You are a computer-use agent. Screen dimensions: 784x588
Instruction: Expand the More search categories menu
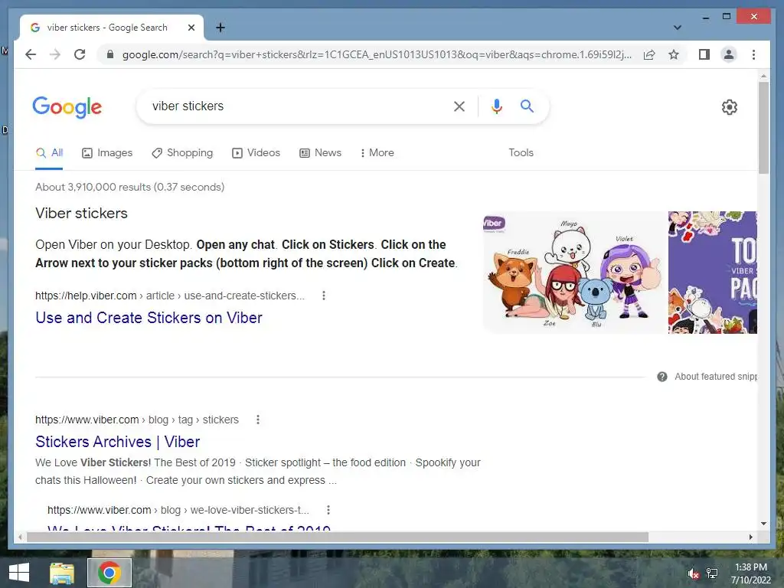tap(377, 152)
